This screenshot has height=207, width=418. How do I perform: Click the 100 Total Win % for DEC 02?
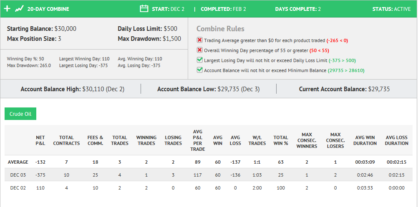click(x=281, y=188)
